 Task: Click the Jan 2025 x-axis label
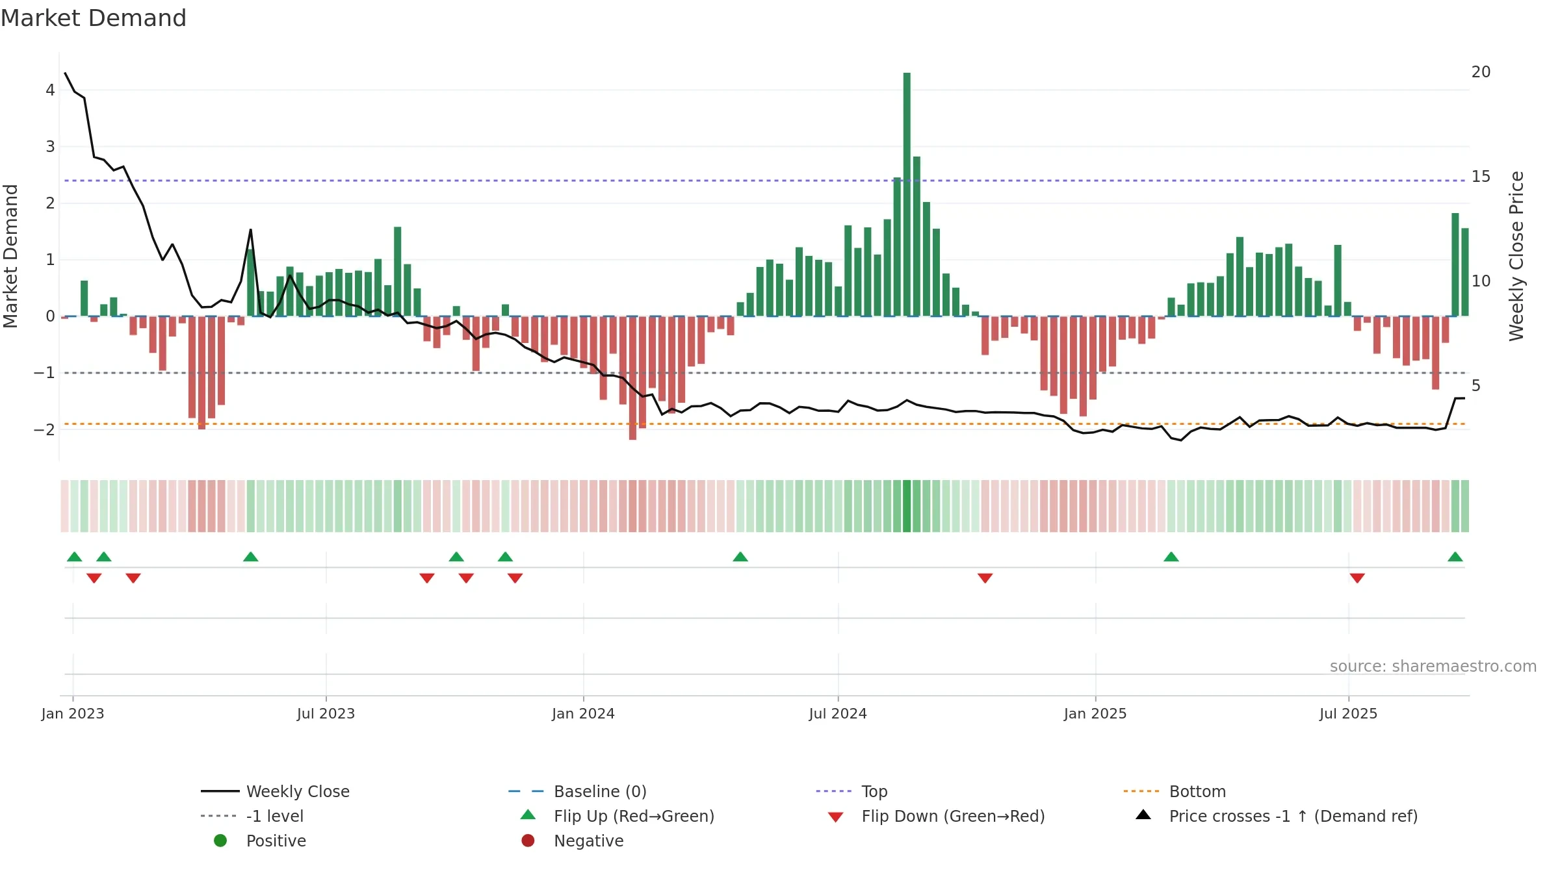coord(1095,714)
